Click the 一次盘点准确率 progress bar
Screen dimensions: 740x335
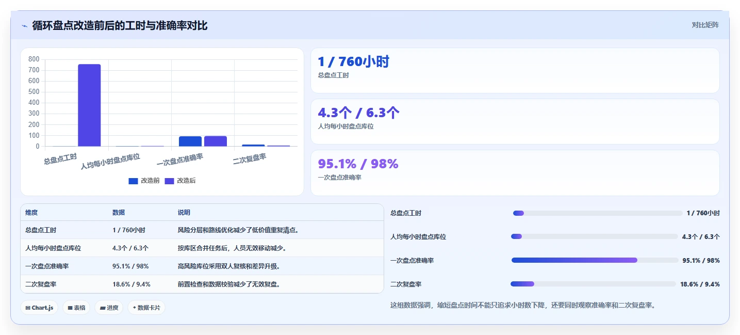coord(595,260)
